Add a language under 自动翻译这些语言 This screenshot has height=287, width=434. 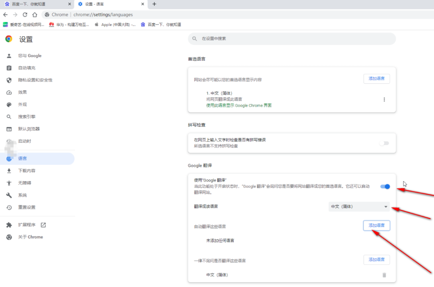(376, 226)
